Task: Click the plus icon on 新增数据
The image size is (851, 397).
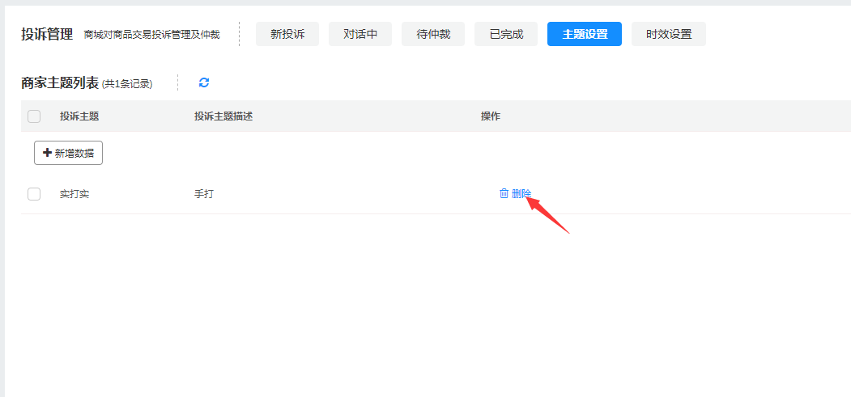Action: point(47,153)
